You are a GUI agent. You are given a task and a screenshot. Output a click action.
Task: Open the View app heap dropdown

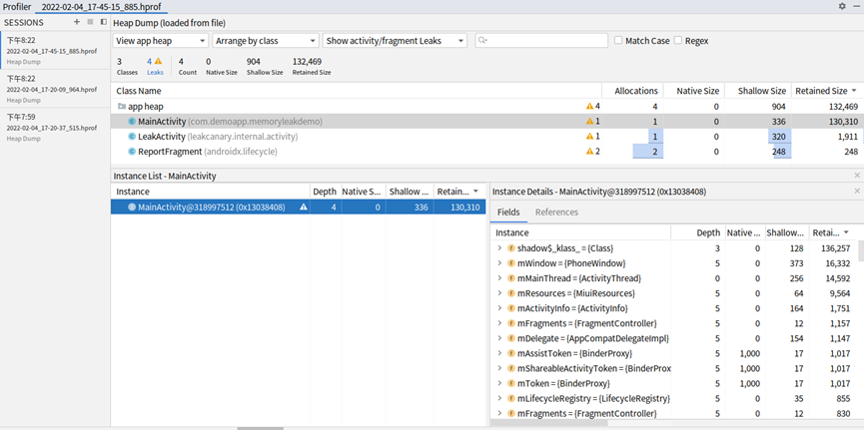click(x=160, y=41)
